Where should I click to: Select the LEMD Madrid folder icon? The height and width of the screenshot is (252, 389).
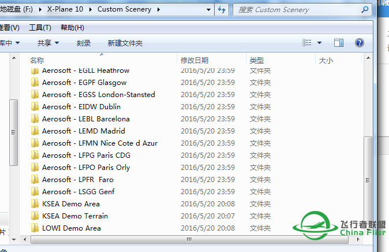tap(35, 131)
